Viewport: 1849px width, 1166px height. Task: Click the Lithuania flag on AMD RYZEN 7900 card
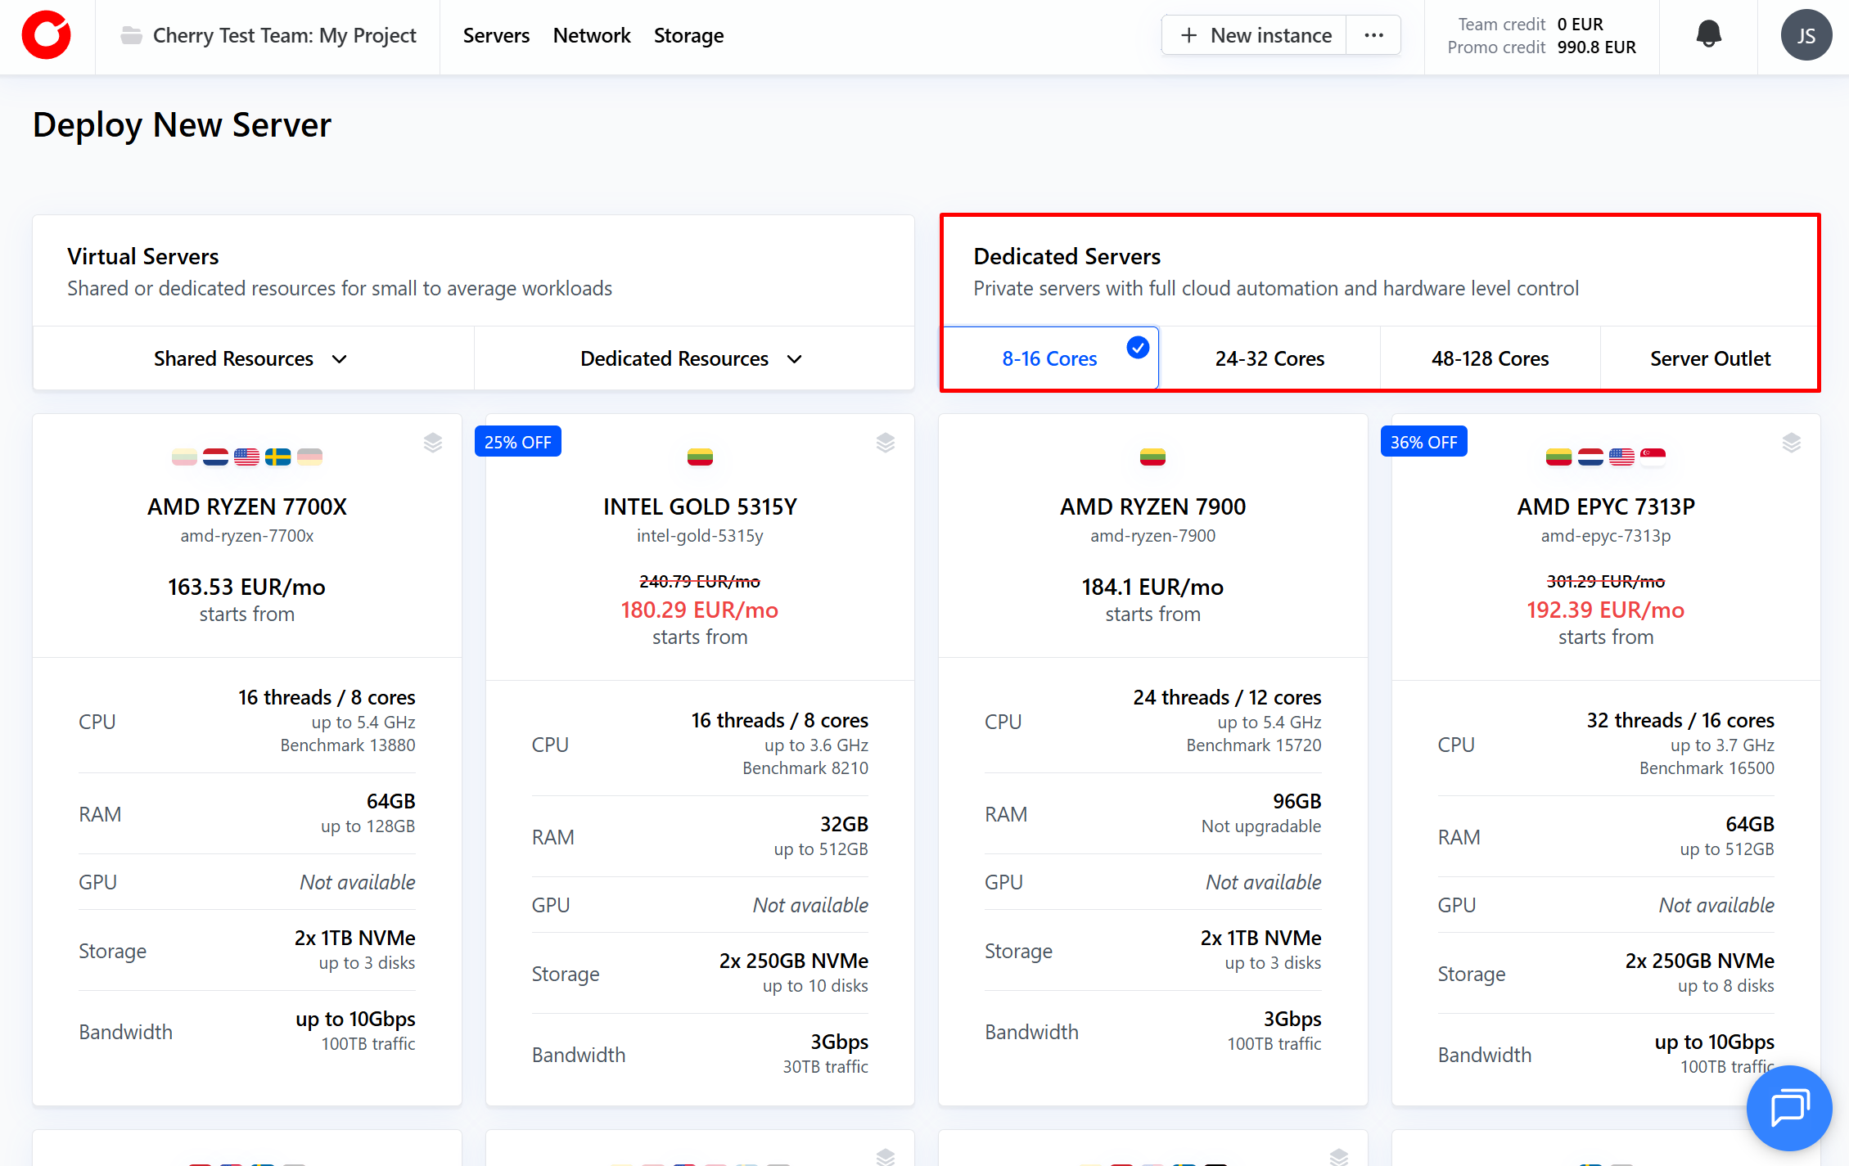(1152, 457)
